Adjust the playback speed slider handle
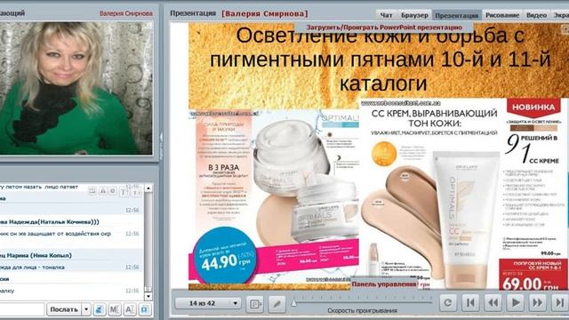Screen dimensions: 569x320 tap(294, 302)
